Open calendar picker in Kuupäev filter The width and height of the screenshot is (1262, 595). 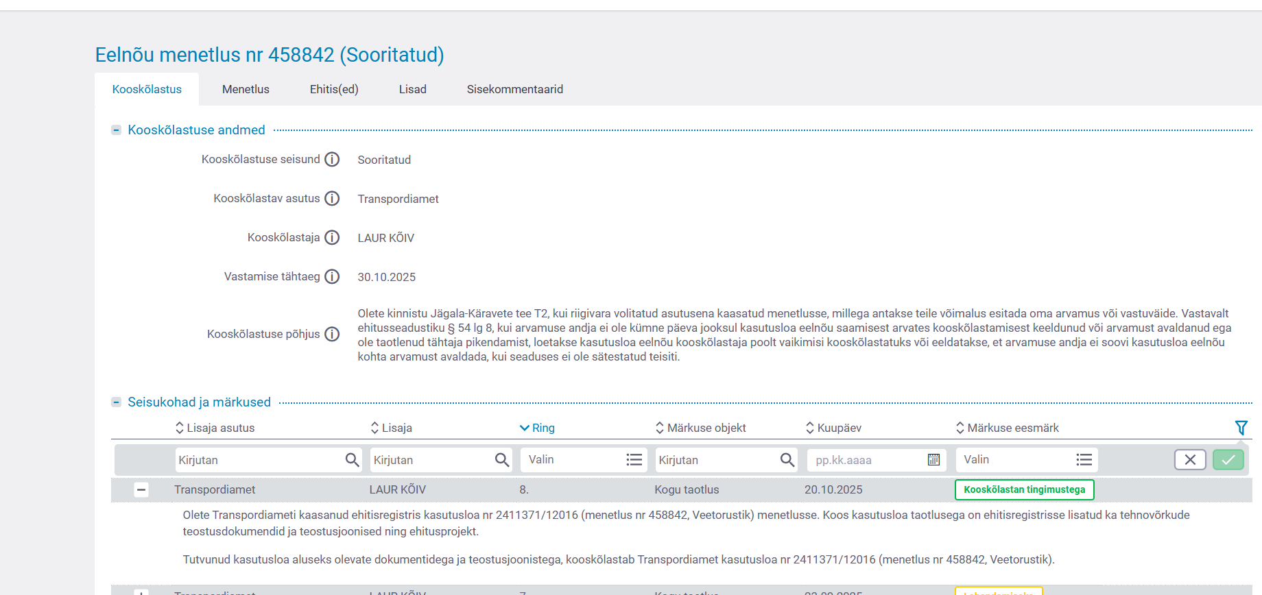pos(933,460)
